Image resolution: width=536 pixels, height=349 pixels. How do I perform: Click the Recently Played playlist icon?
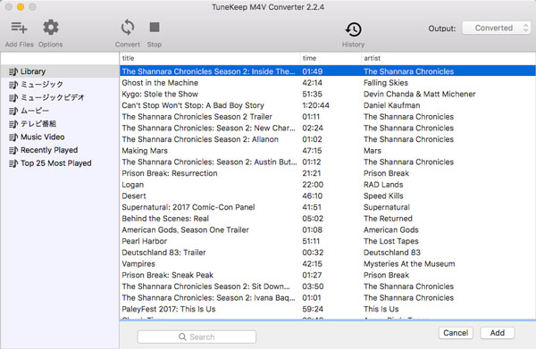click(13, 150)
